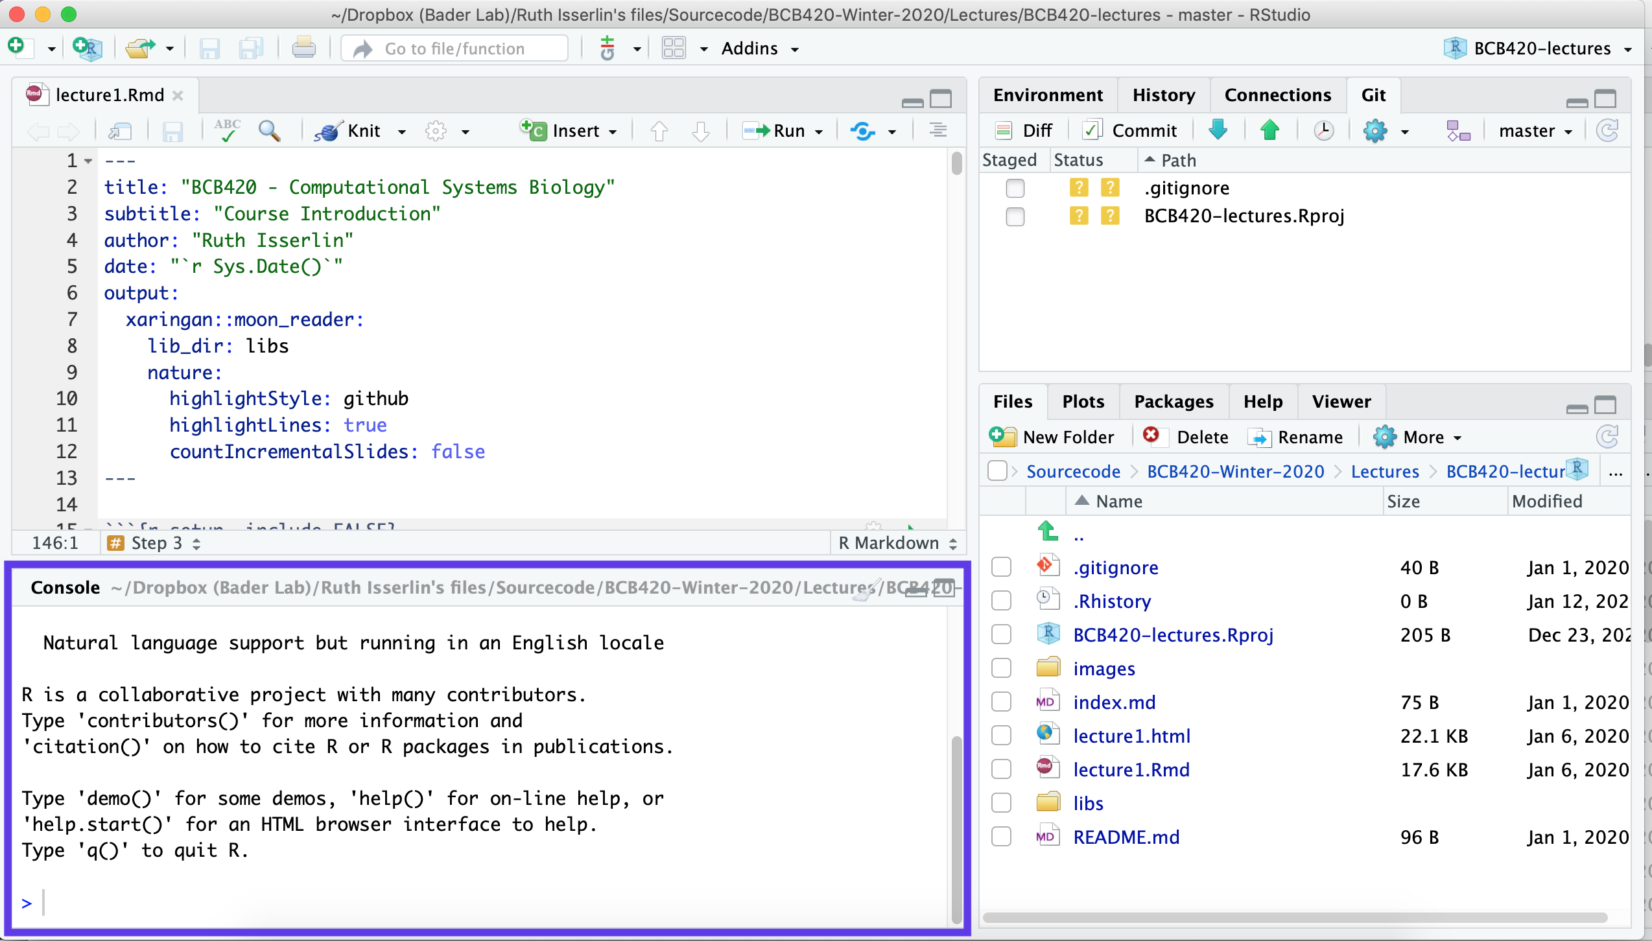
Task: Switch to the Environment tab
Action: [x=1048, y=95]
